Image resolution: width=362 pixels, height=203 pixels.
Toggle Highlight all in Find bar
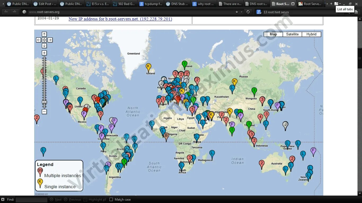[x=95, y=200]
